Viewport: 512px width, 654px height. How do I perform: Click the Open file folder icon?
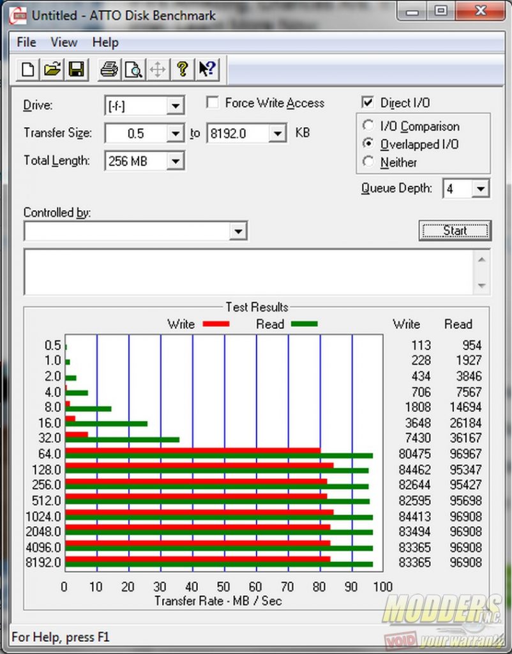click(x=52, y=70)
